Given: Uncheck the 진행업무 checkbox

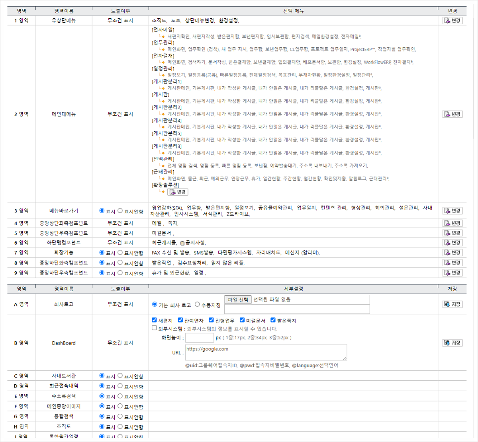Looking at the screenshot, I should [x=211, y=320].
